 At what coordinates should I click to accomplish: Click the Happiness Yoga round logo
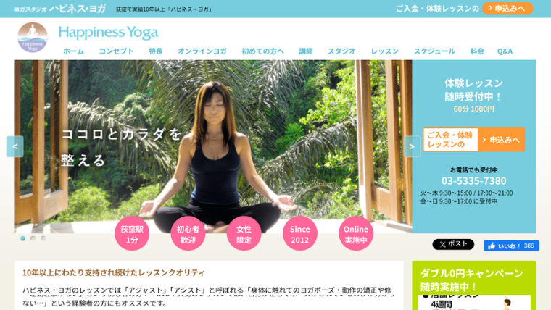point(33,38)
